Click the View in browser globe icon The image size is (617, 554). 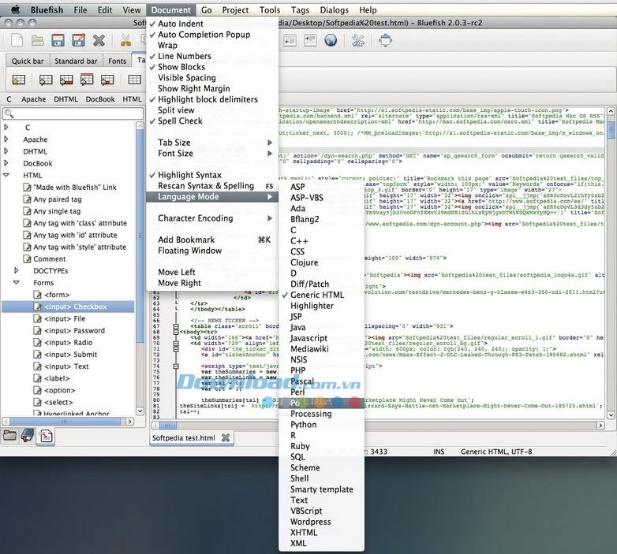click(331, 40)
